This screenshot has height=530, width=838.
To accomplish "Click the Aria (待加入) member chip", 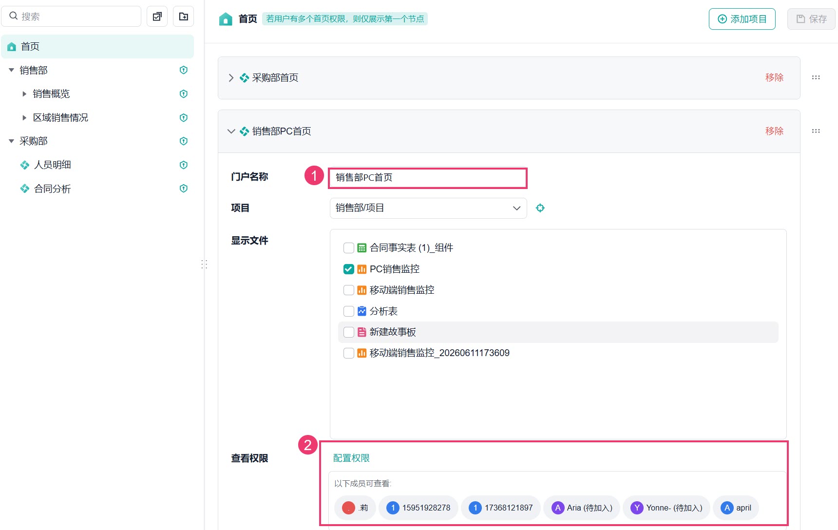I will [x=582, y=508].
